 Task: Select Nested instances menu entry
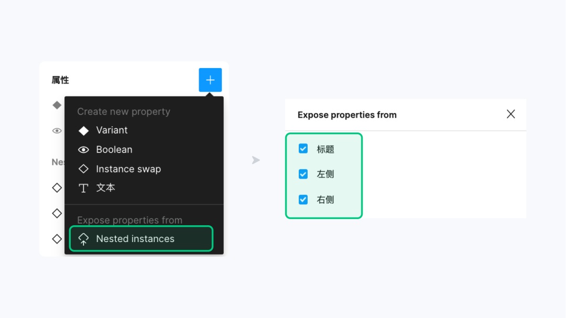141,238
